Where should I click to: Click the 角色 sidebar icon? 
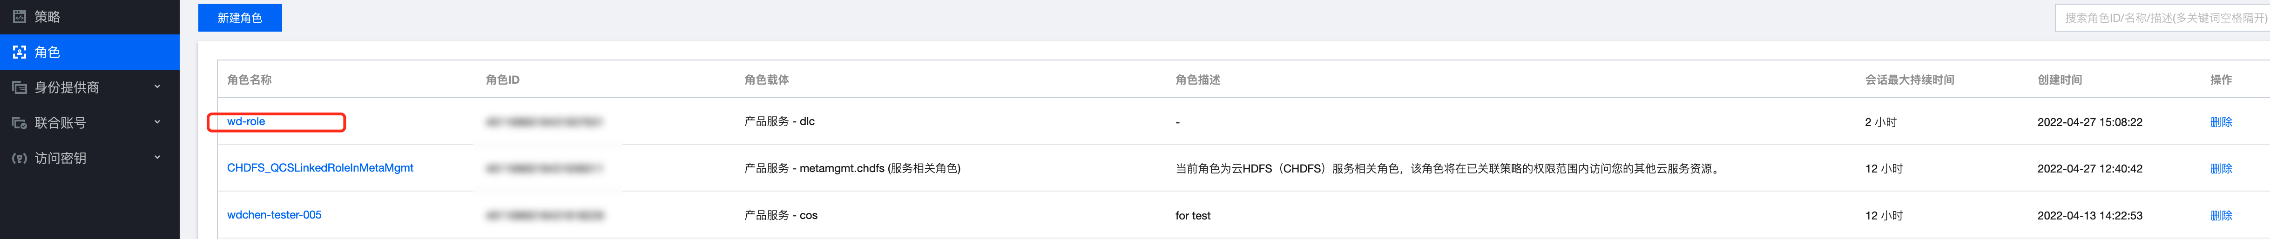20,53
